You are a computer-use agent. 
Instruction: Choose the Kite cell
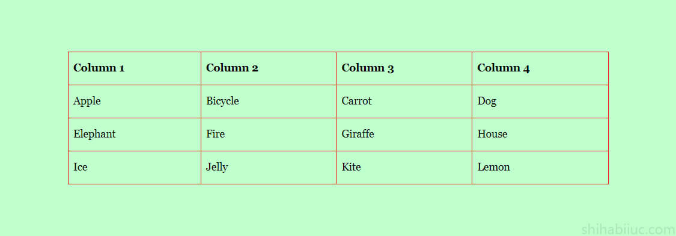pyautogui.click(x=404, y=168)
